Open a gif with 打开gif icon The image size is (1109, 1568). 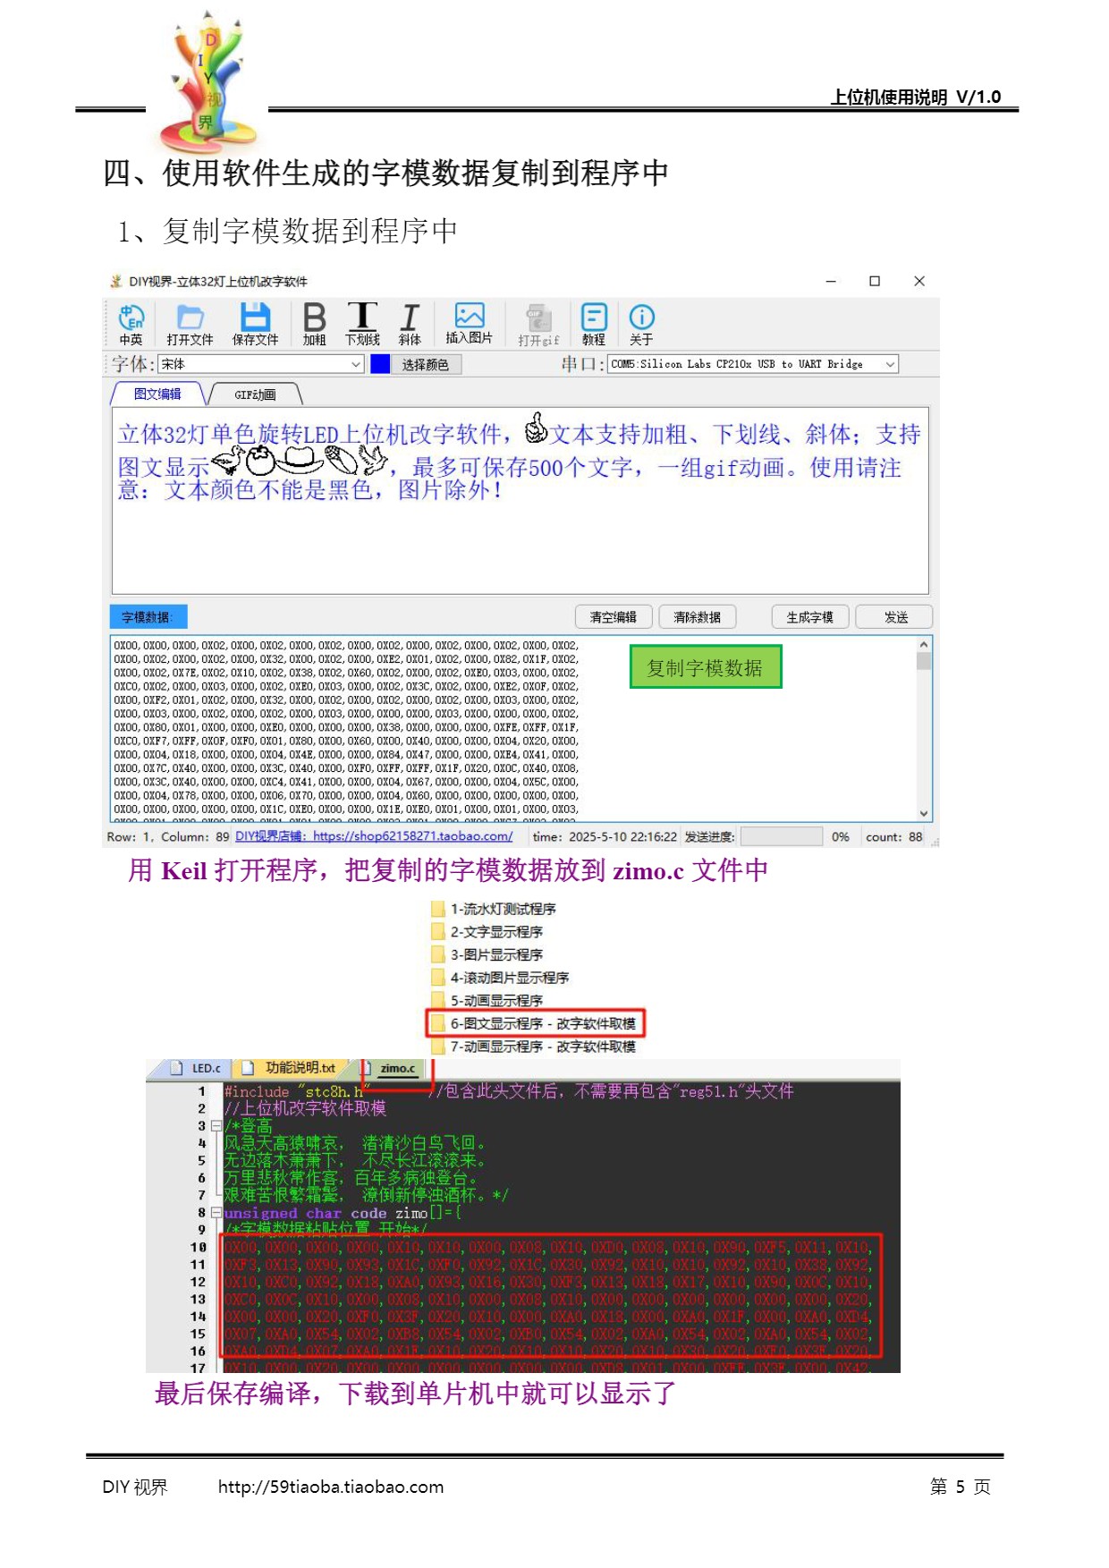538,325
